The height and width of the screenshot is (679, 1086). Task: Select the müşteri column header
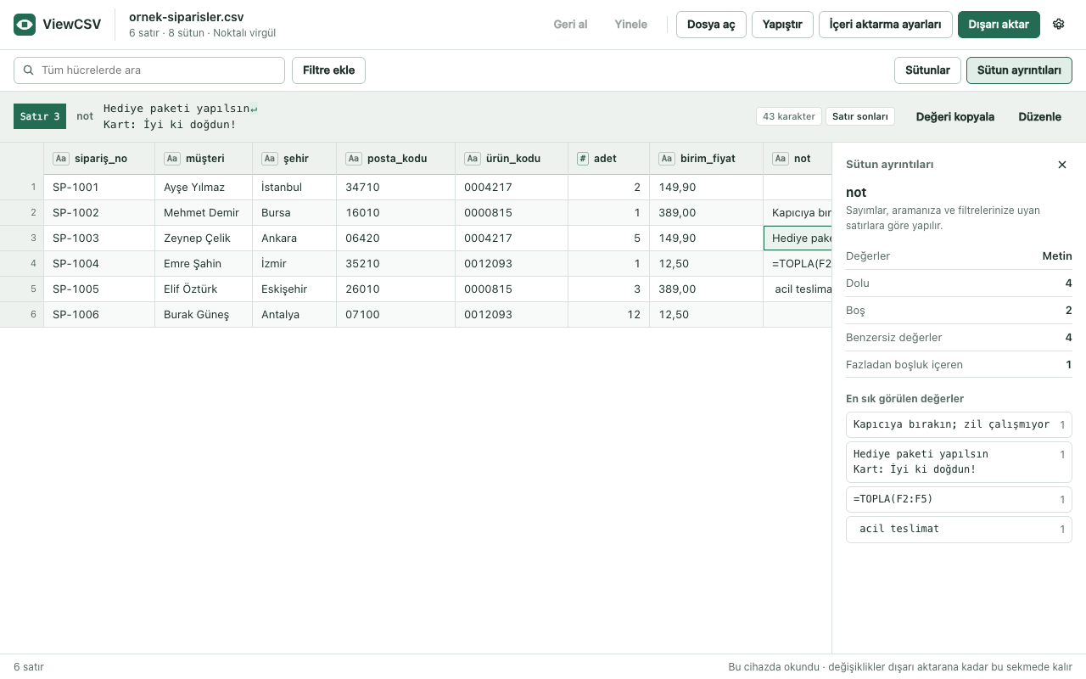pos(204,159)
